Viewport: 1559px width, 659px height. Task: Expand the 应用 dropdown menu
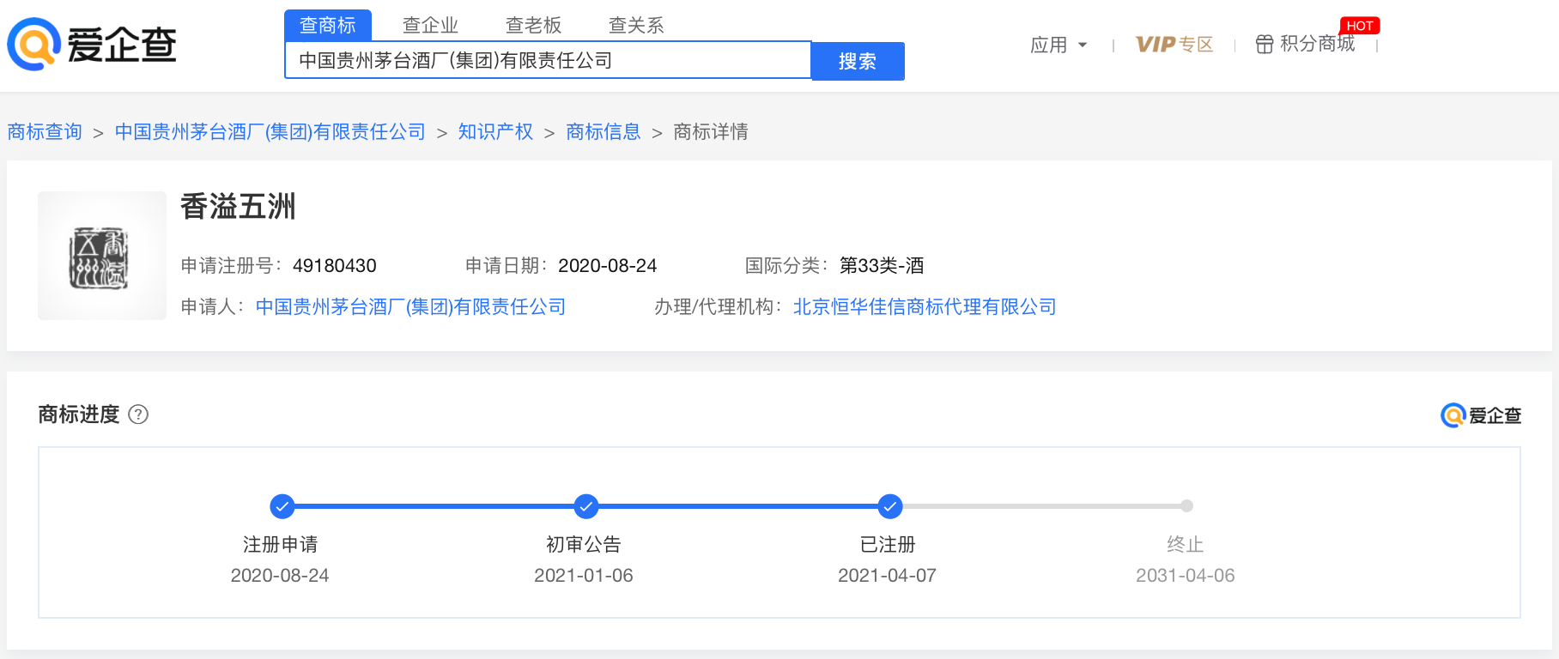(1059, 45)
